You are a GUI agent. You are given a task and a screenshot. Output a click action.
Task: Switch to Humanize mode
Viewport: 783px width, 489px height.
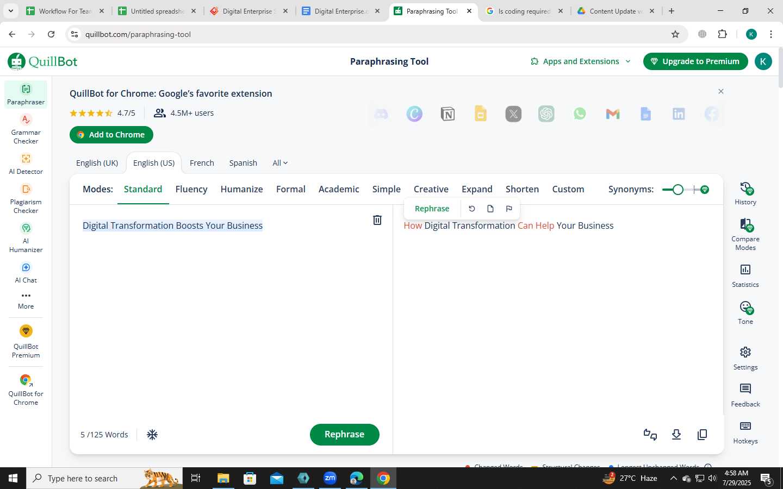pos(241,189)
